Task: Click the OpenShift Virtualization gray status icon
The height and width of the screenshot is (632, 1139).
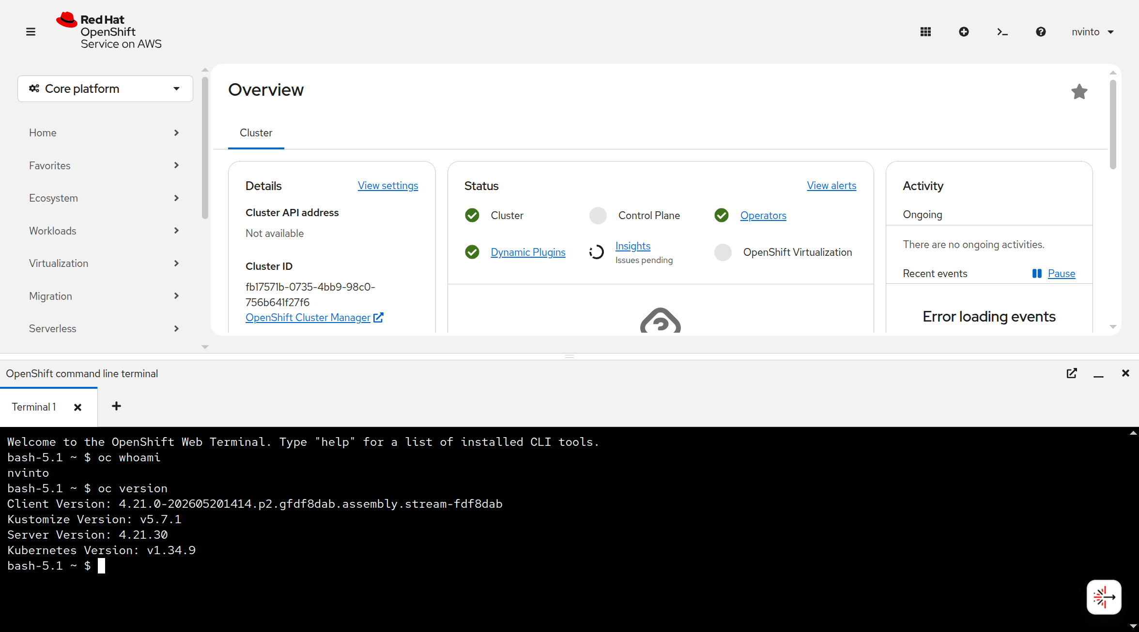Action: pos(723,252)
